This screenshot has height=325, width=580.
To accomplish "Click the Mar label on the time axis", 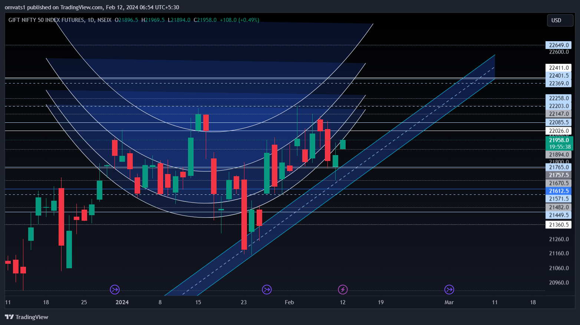I will tap(449, 302).
